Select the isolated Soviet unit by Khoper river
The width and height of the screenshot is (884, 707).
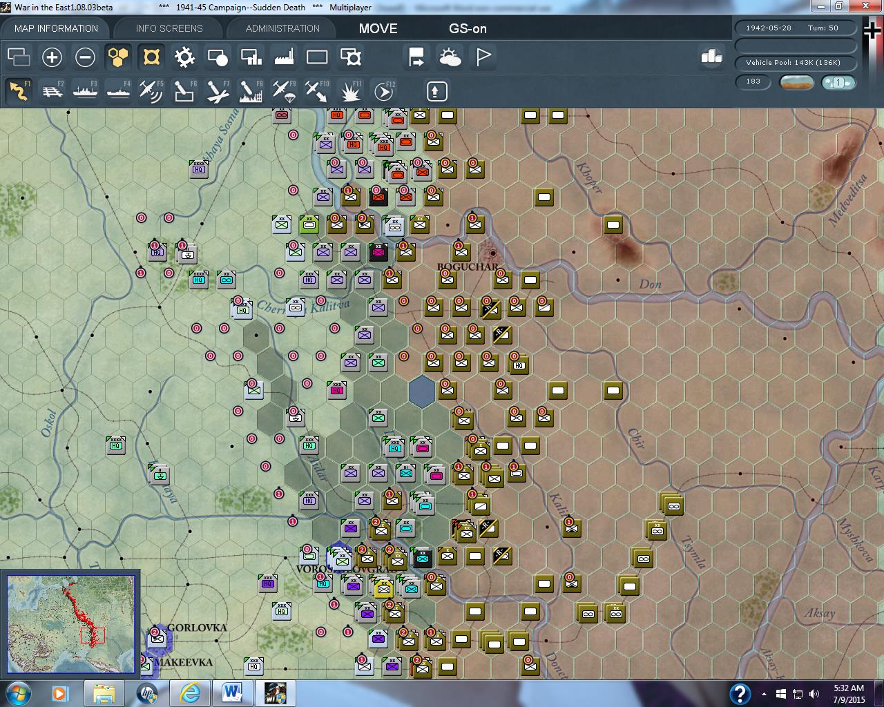(x=613, y=224)
